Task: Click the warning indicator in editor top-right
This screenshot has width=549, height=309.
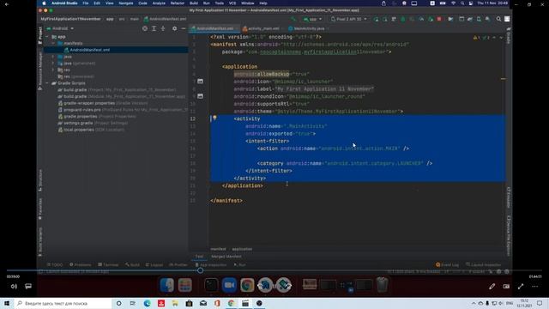Action: pos(477,38)
